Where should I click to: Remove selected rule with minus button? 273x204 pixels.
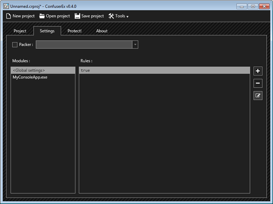click(258, 83)
